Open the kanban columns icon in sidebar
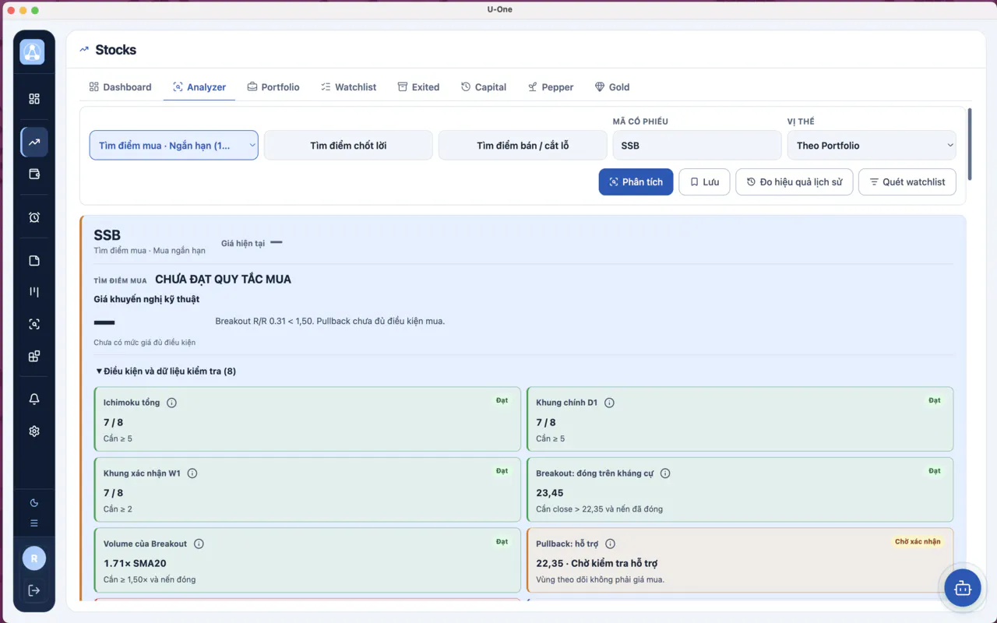Screen dimensions: 997x623 (x=34, y=292)
